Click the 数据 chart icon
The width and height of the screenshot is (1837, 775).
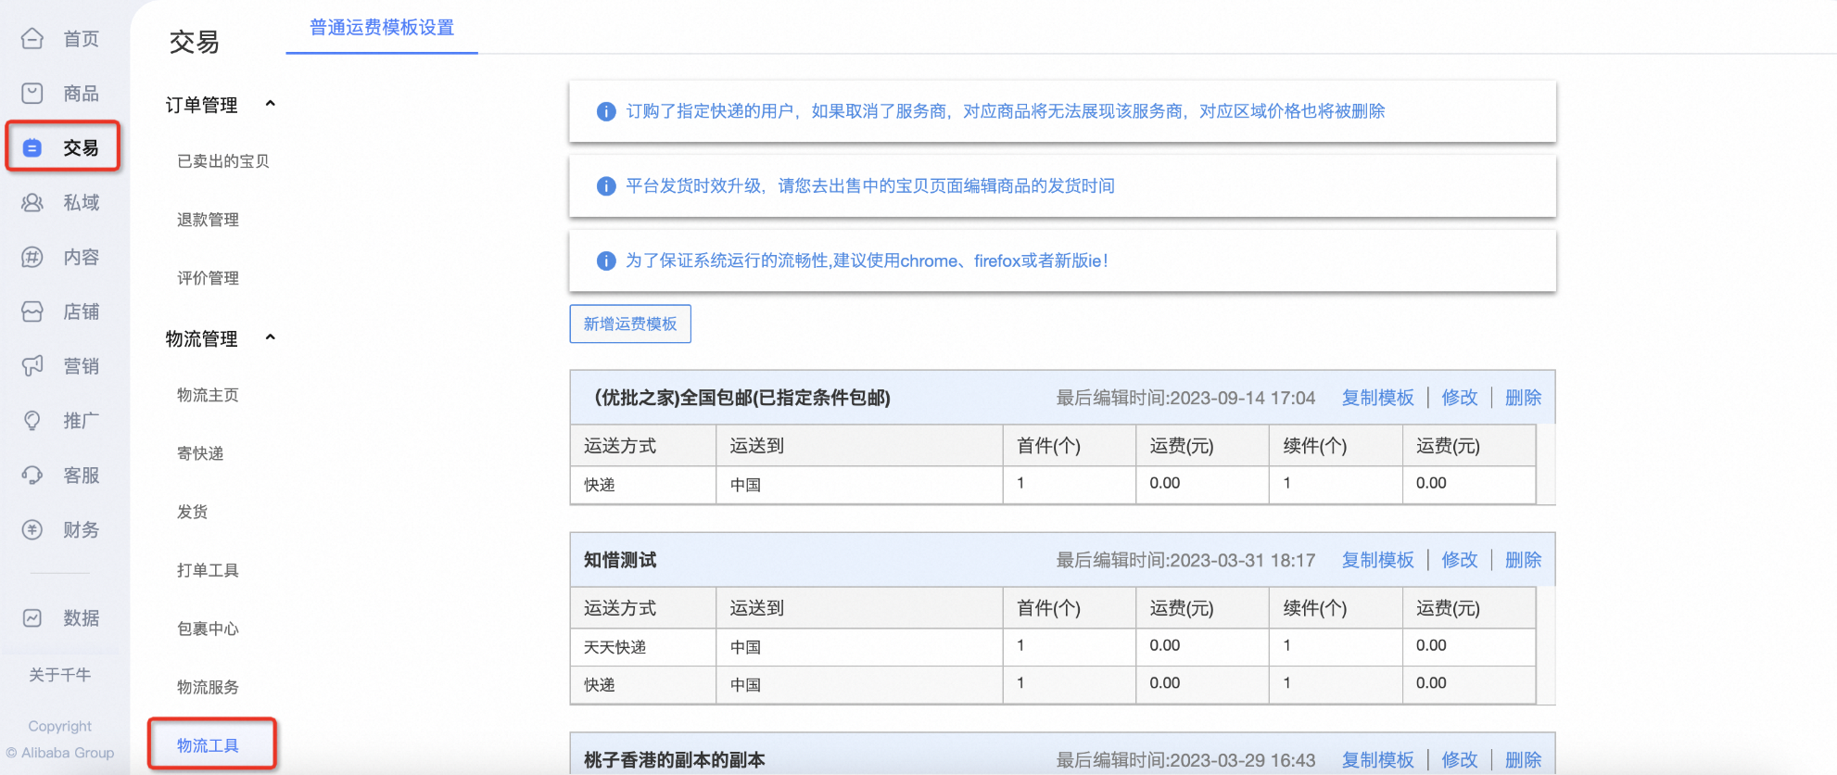(x=32, y=617)
